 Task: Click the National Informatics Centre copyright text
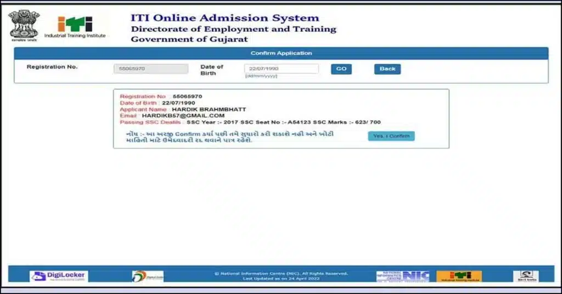coord(282,274)
